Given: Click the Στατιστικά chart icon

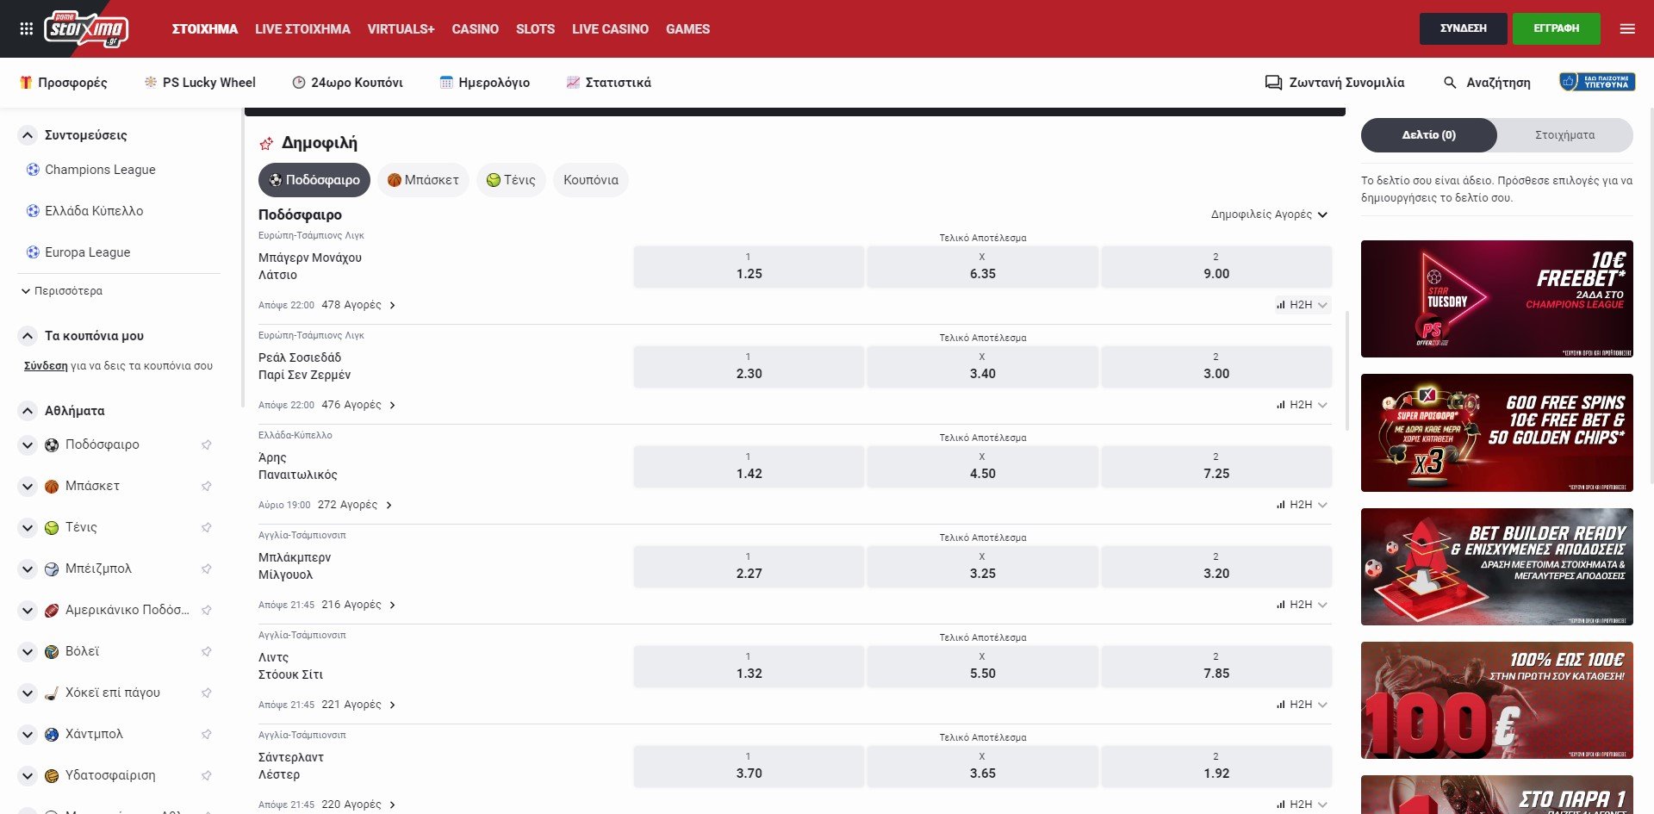Looking at the screenshot, I should (573, 83).
